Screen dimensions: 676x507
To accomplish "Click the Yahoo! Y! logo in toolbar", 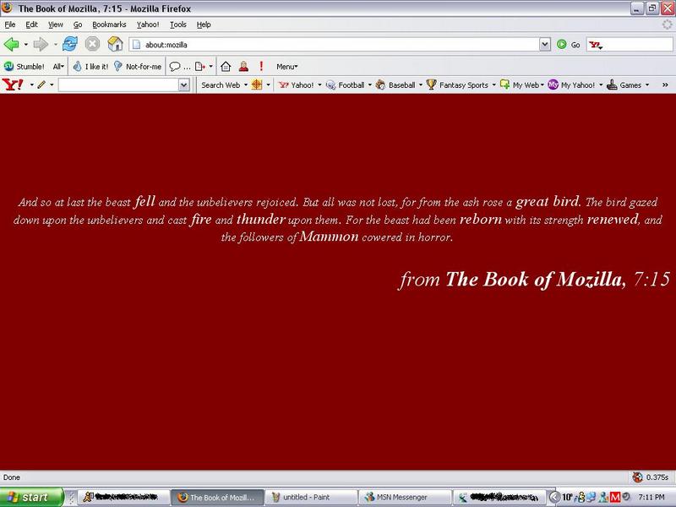I will point(13,84).
